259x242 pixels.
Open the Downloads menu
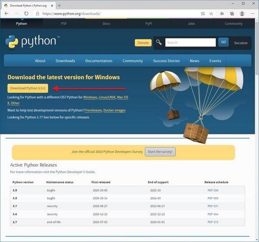[66, 61]
